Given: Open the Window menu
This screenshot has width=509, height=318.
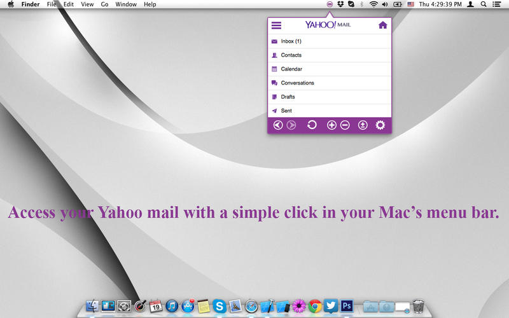Looking at the screenshot, I should click(x=126, y=4).
